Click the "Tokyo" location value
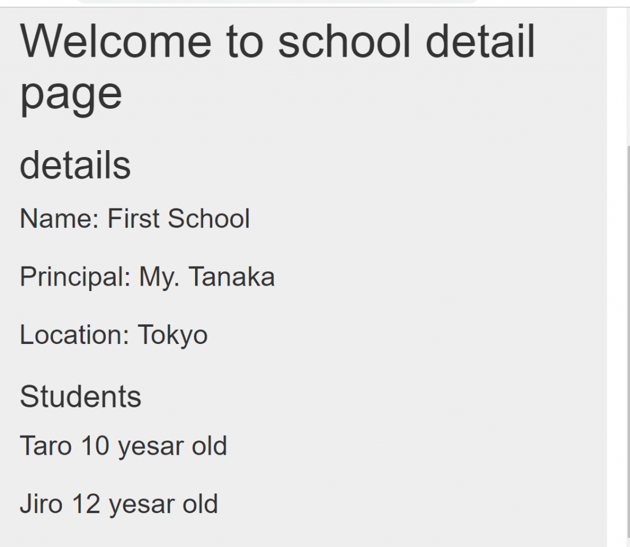 click(x=172, y=335)
